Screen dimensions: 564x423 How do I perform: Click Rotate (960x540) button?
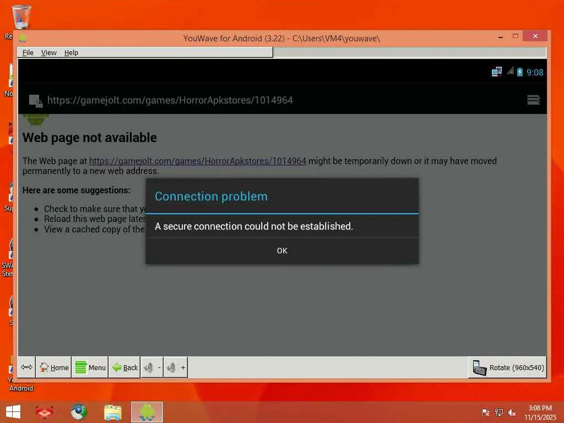click(x=508, y=367)
